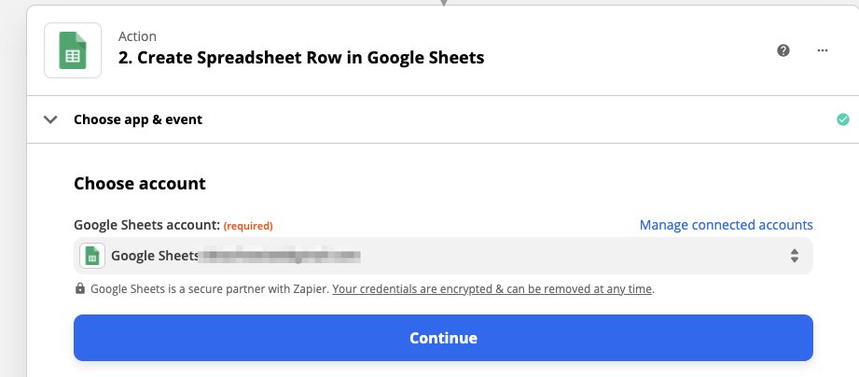Click the Choose account heading
The image size is (859, 377).
(x=140, y=183)
